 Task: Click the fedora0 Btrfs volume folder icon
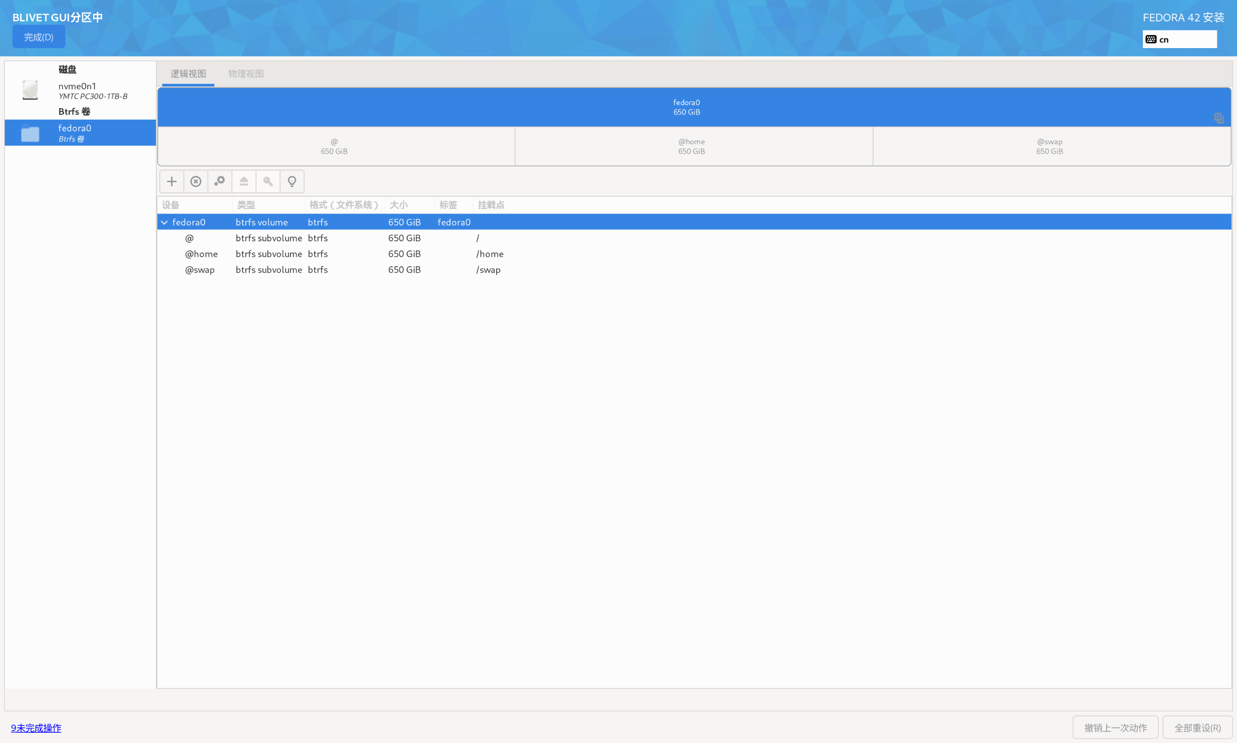(30, 133)
